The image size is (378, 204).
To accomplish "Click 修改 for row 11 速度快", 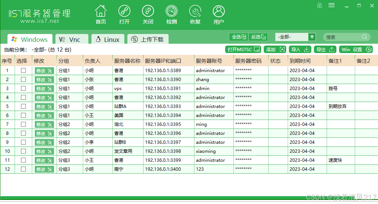I will [44, 160].
